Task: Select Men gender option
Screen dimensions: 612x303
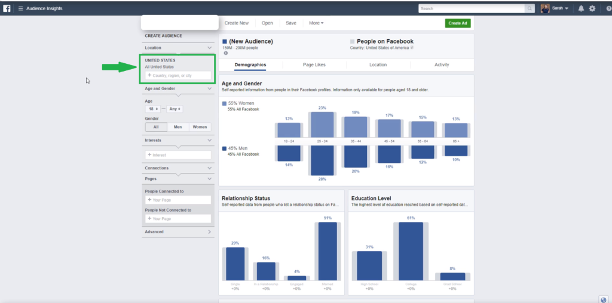Action: (x=178, y=127)
